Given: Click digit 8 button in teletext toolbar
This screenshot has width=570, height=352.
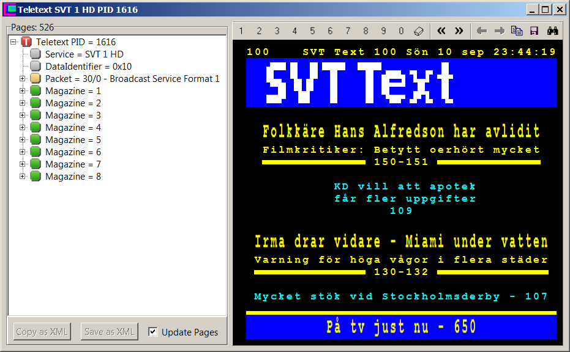Looking at the screenshot, I should point(366,31).
